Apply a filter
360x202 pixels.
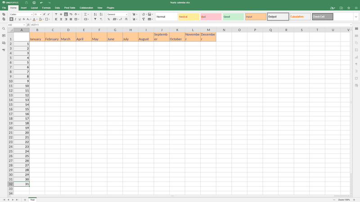coord(95,19)
